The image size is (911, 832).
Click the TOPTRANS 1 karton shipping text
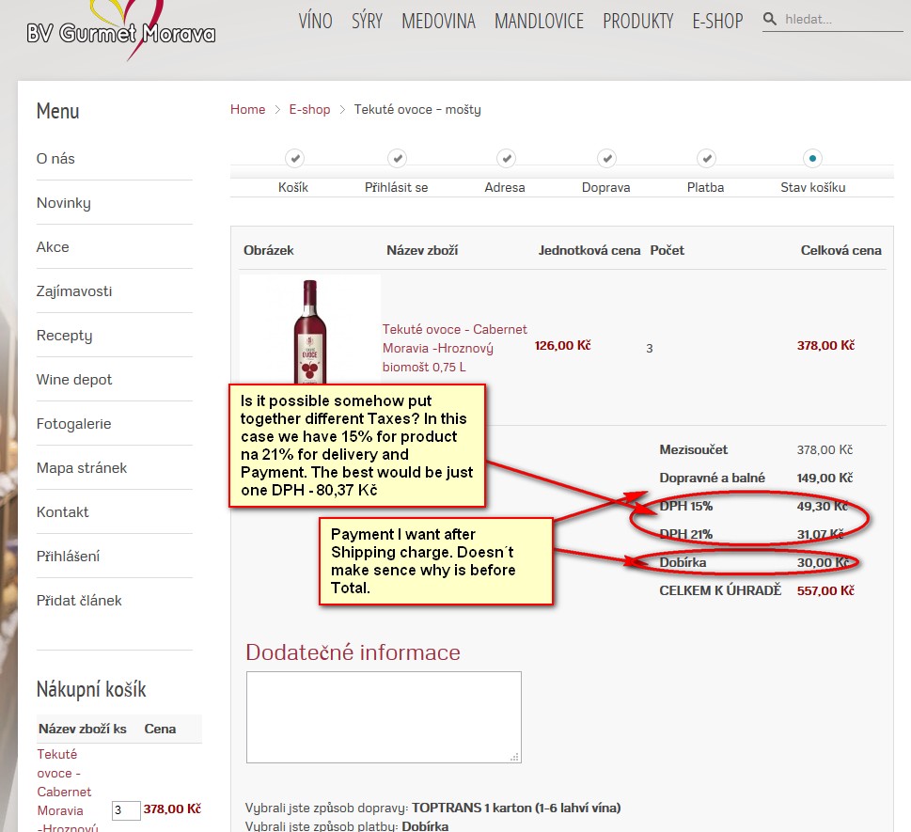coord(516,808)
